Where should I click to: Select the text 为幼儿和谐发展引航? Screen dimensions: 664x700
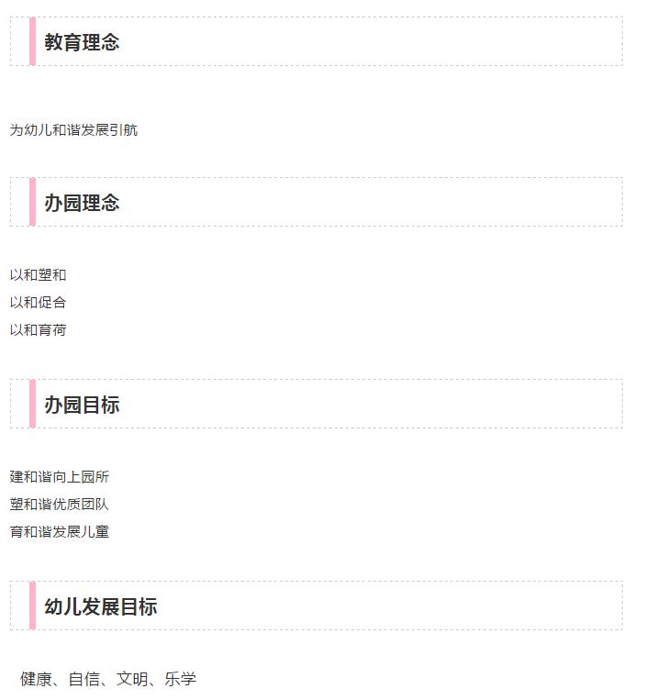[73, 130]
